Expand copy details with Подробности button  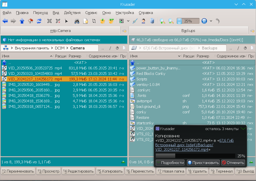(x=170, y=163)
